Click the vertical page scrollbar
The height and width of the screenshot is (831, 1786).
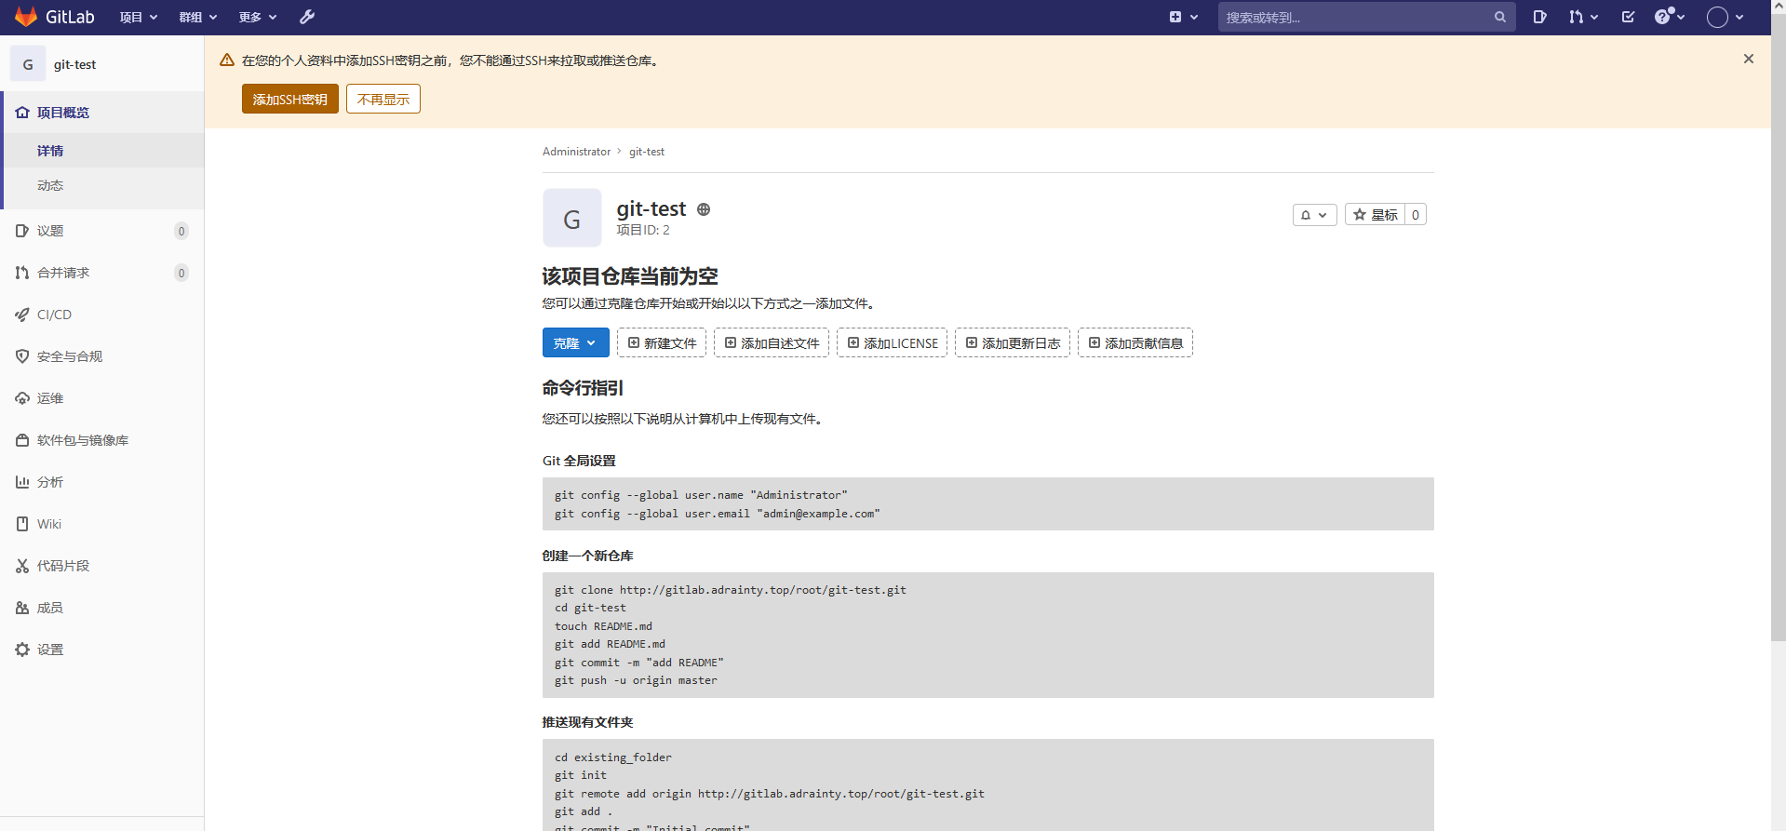(1779, 326)
